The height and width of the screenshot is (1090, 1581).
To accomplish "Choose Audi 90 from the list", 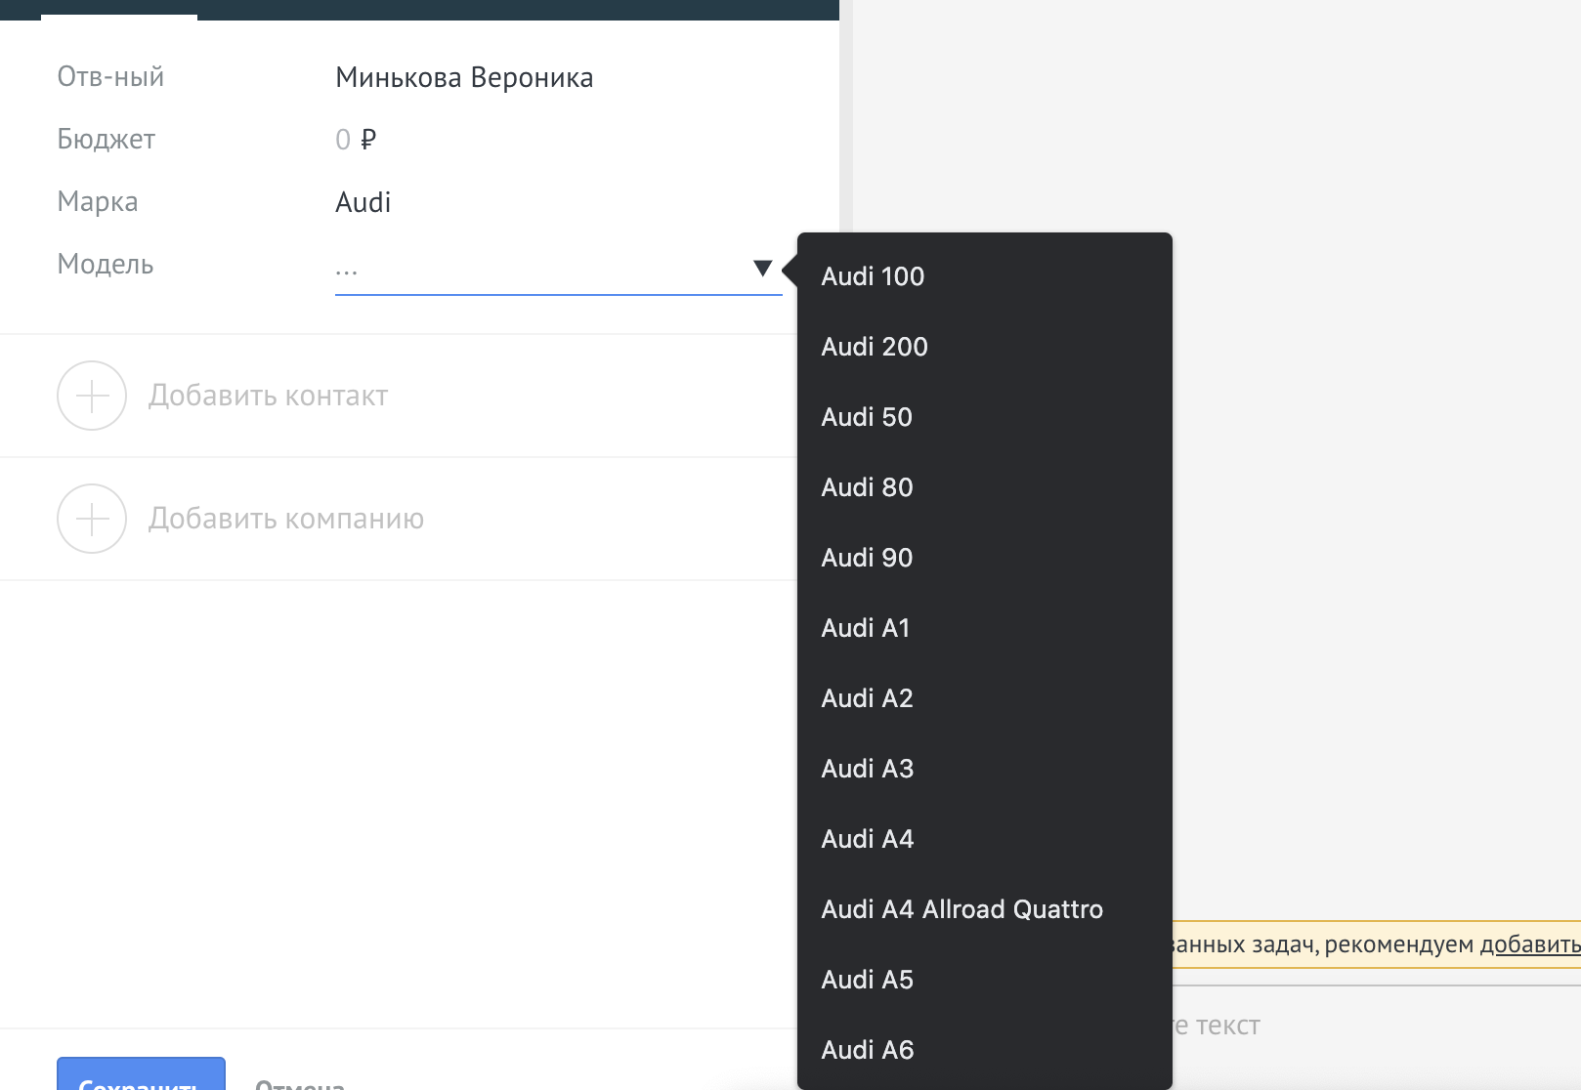I will (x=867, y=558).
